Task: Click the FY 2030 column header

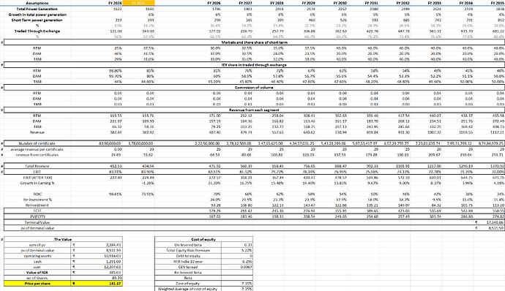Action: tap(340, 3)
